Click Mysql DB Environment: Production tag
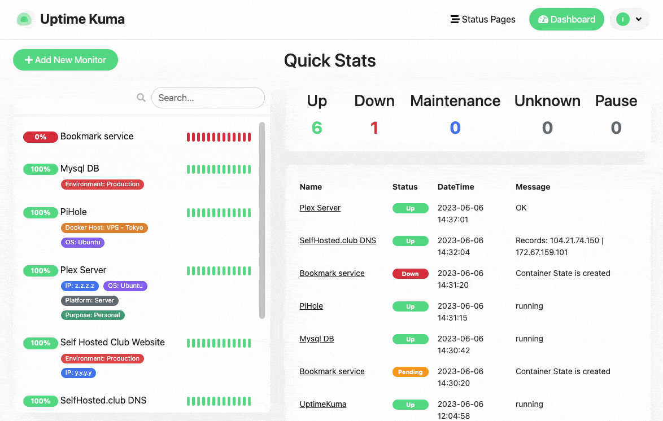The width and height of the screenshot is (663, 421). (102, 185)
